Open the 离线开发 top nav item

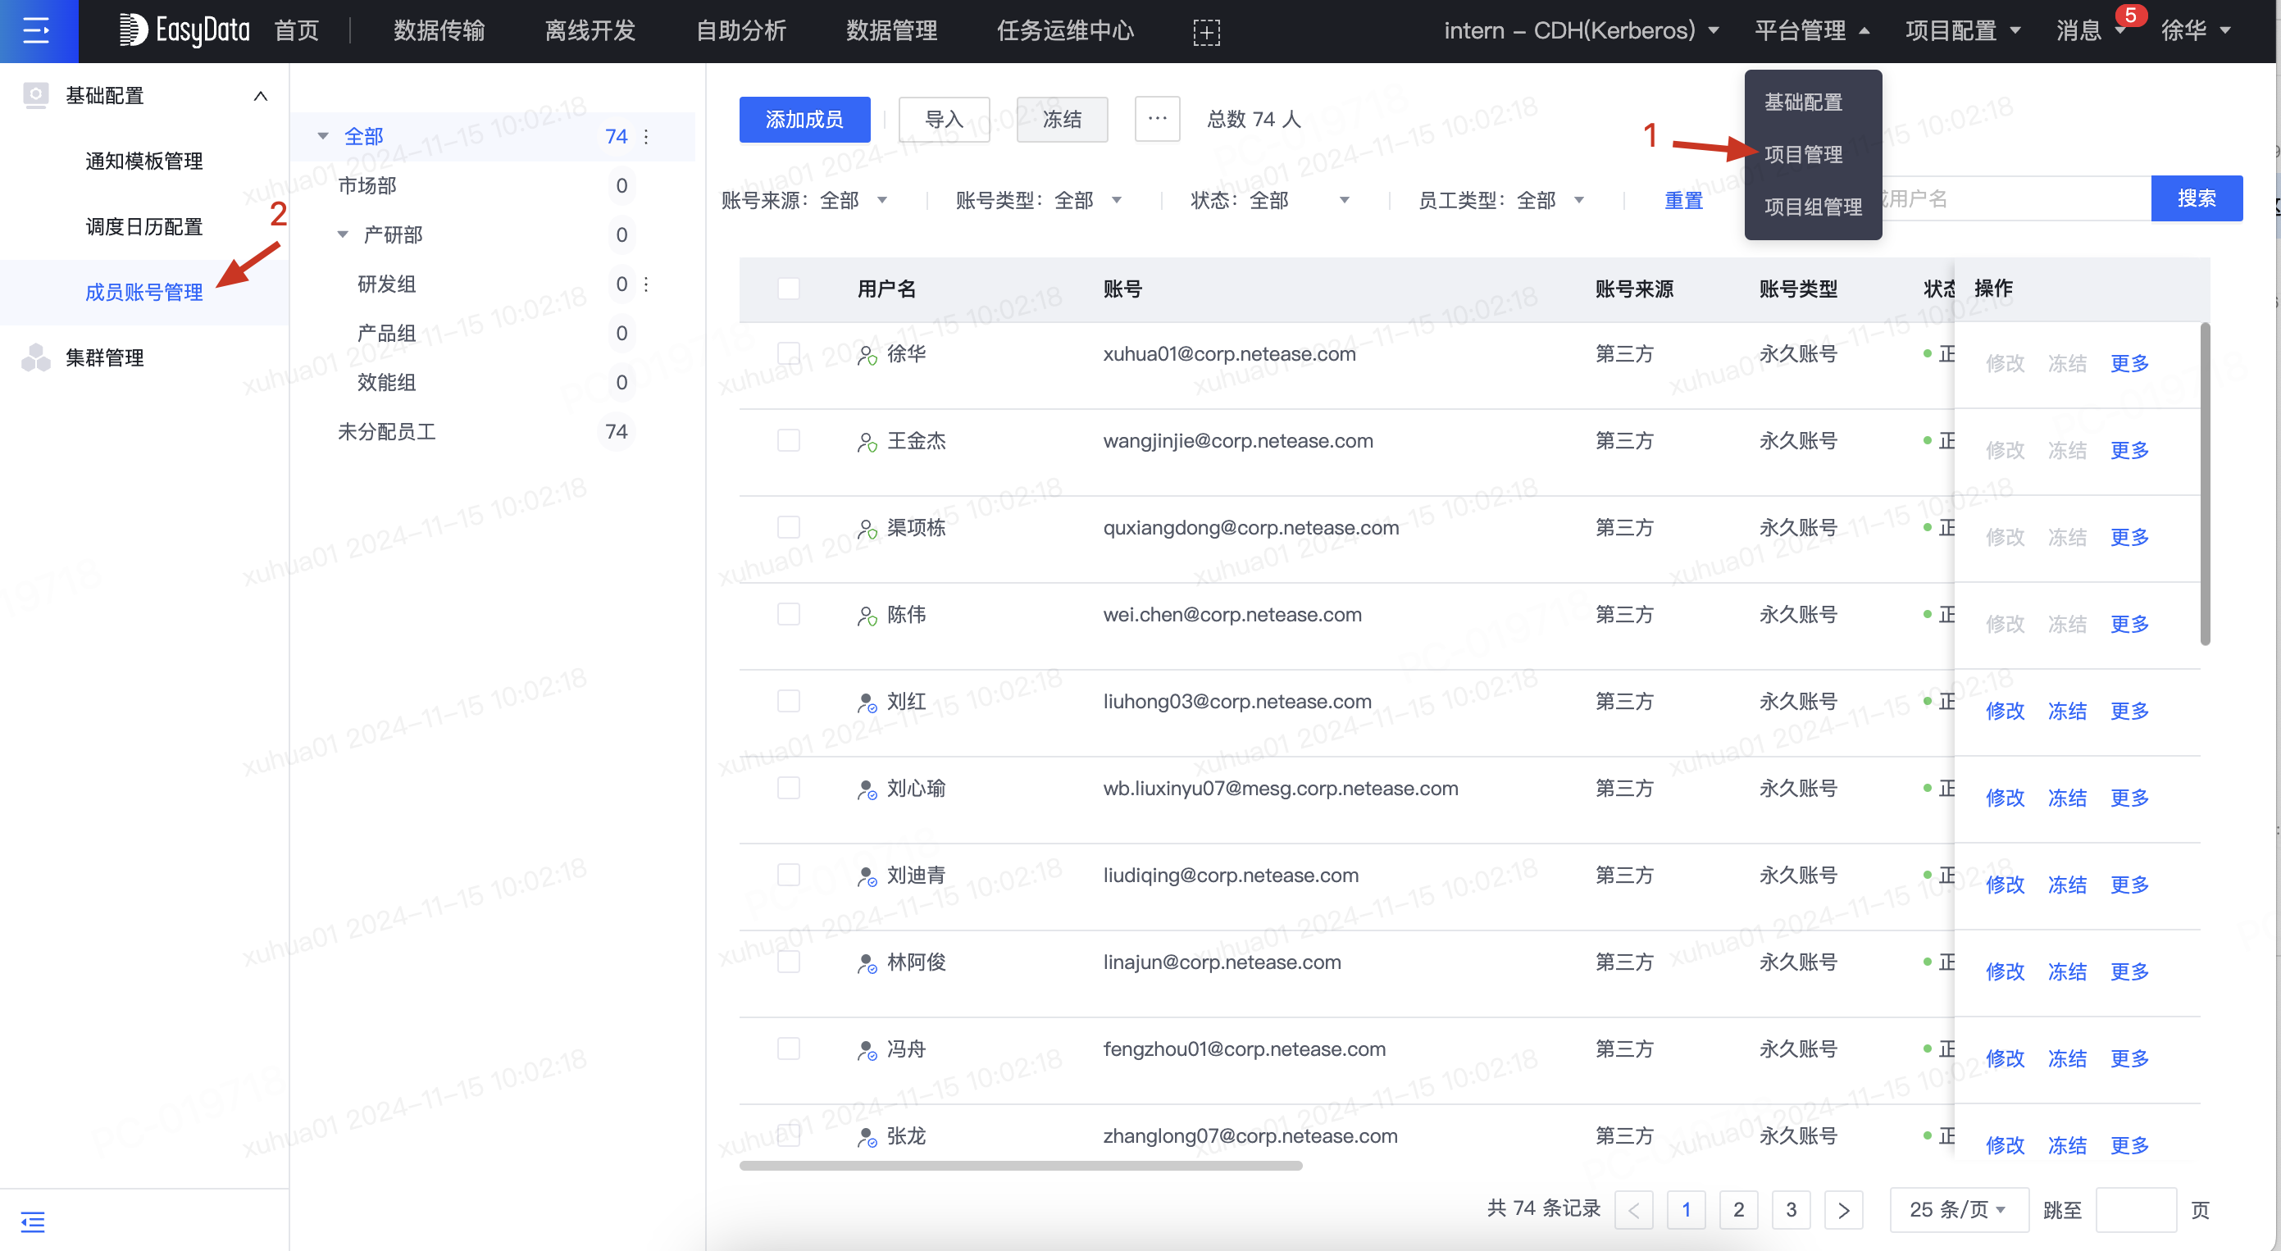(x=590, y=31)
